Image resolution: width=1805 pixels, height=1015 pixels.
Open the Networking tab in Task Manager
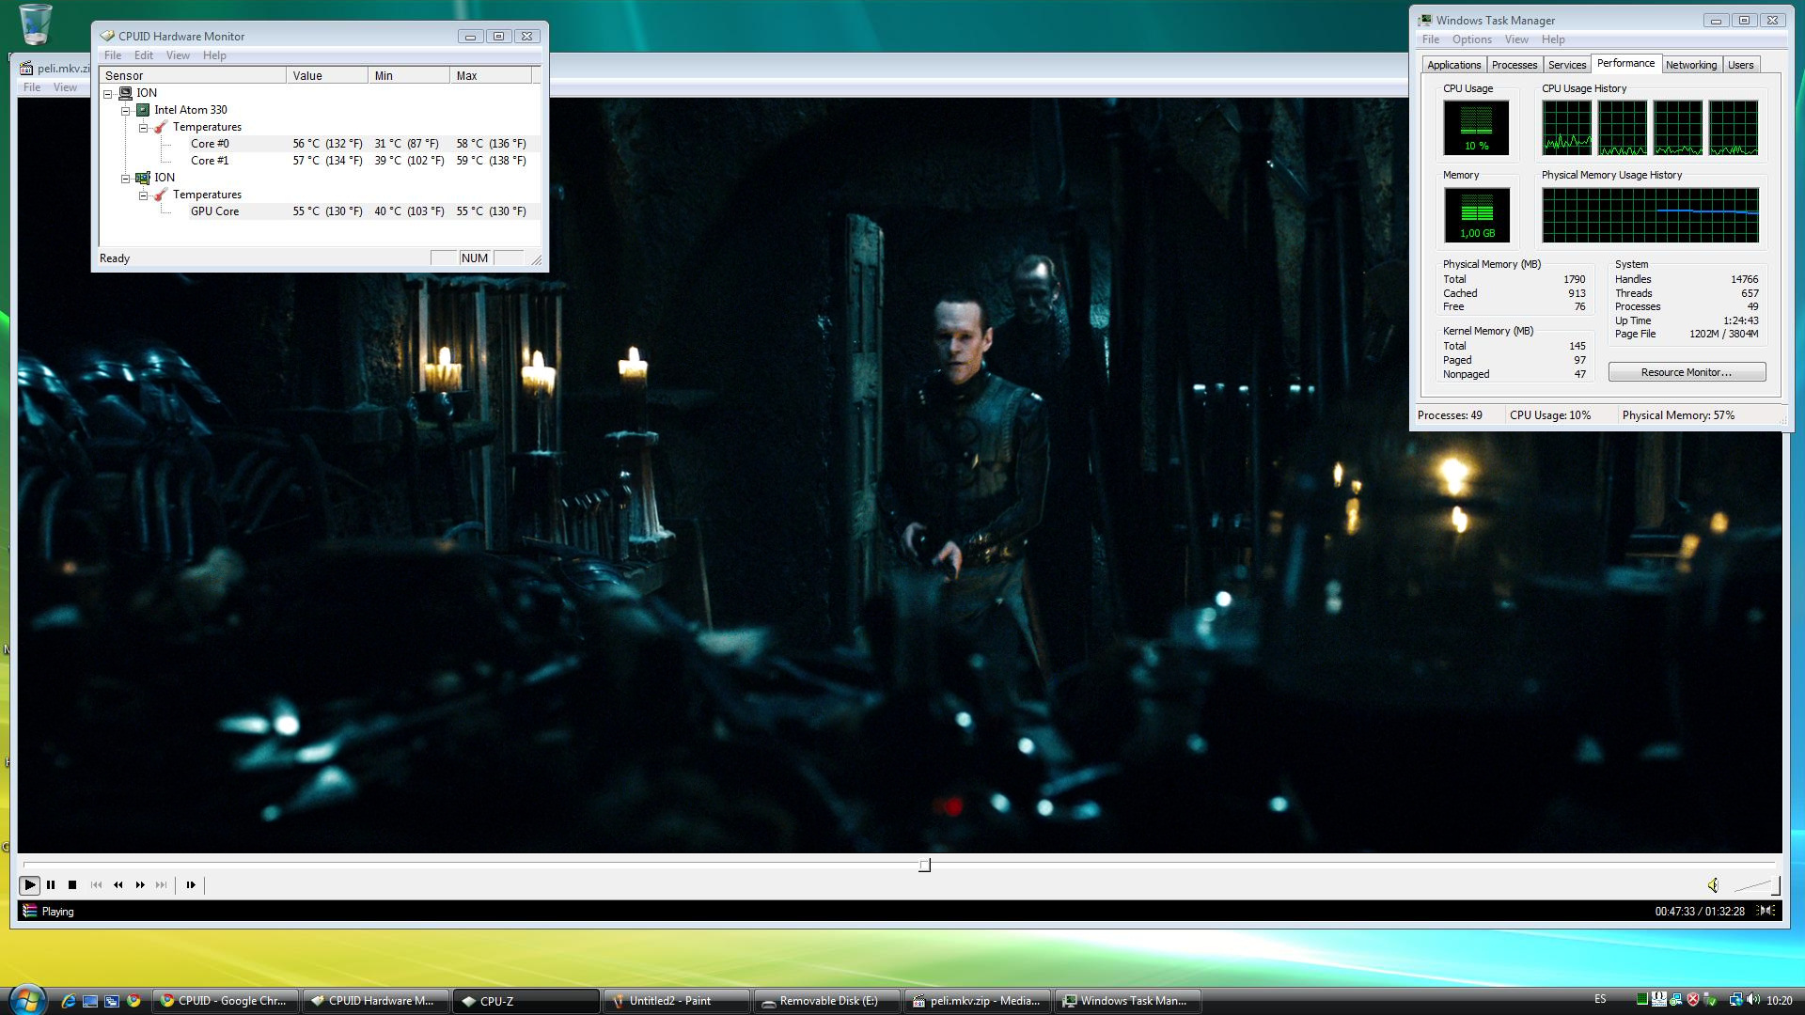(1690, 65)
